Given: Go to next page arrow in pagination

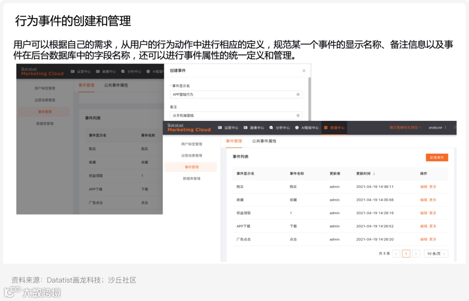Looking at the screenshot, I should [416, 254].
